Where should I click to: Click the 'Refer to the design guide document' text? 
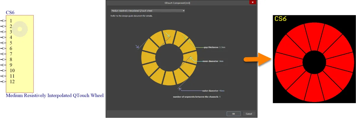point(131,16)
